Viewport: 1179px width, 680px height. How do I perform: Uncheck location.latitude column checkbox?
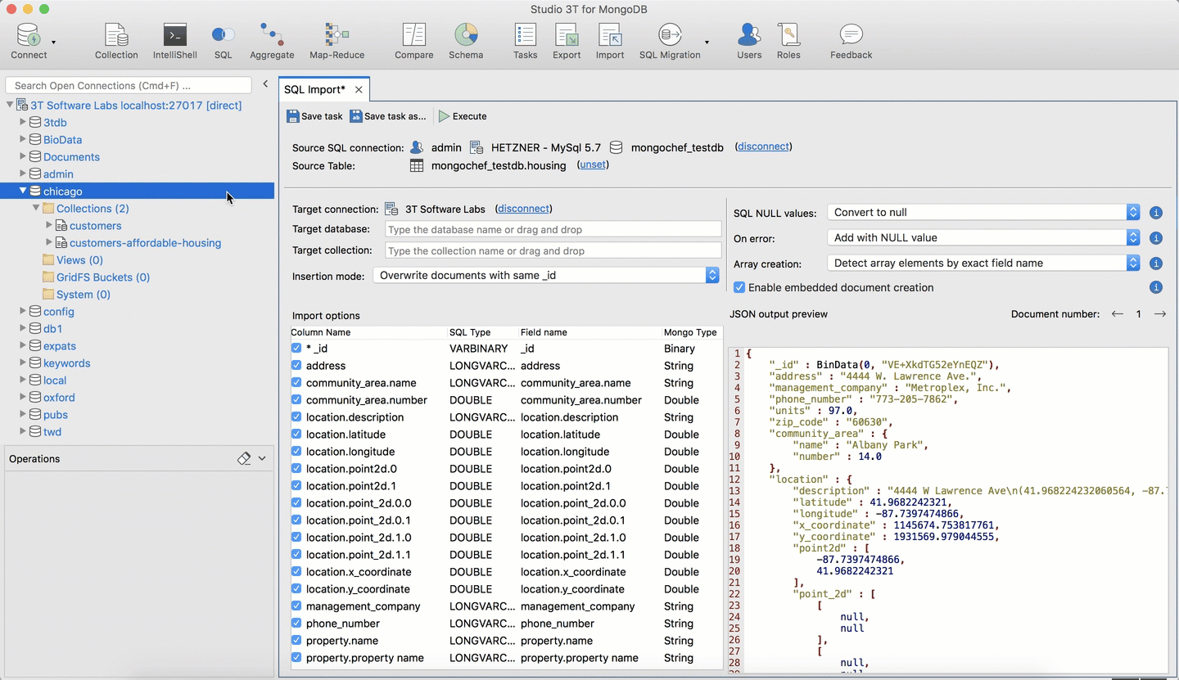coord(296,434)
